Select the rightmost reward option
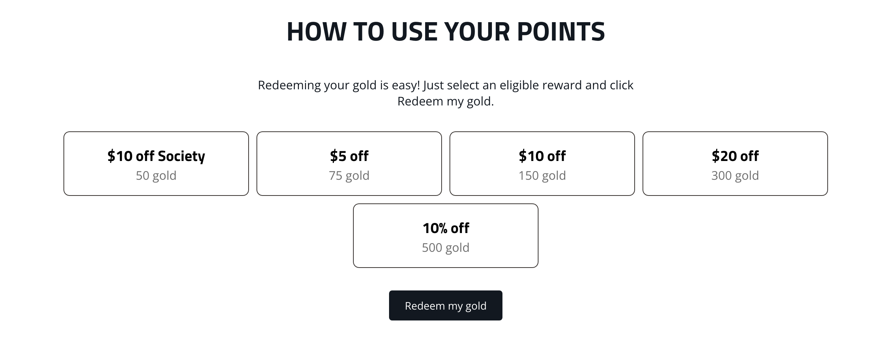The height and width of the screenshot is (358, 890). coord(735,163)
